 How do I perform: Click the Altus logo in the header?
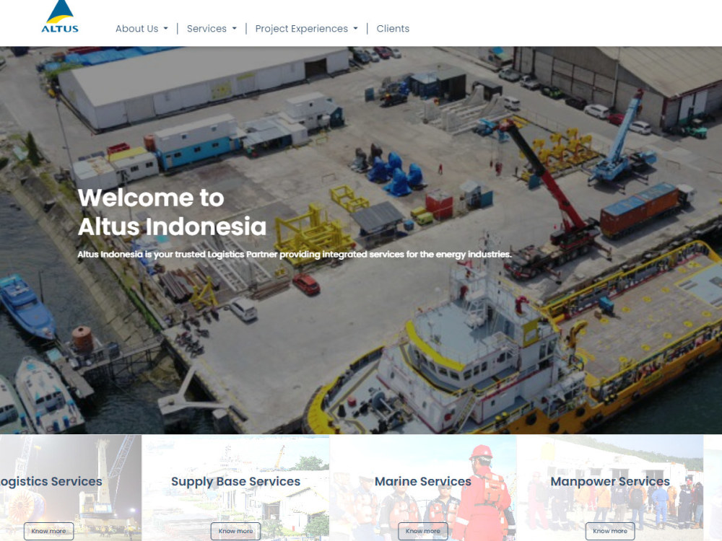(60, 17)
